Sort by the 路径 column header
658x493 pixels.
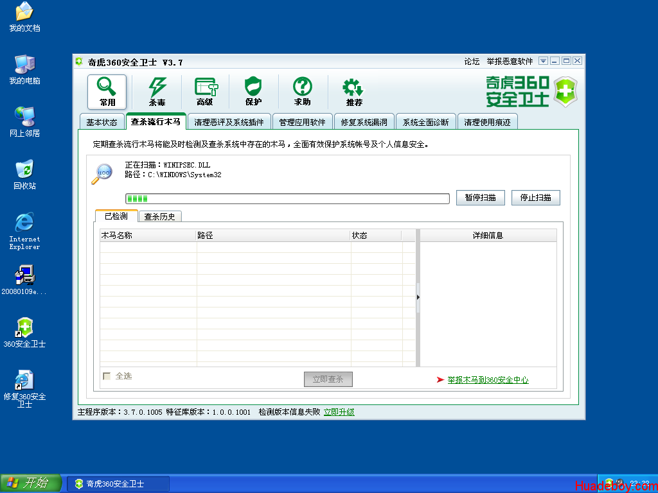pos(273,236)
